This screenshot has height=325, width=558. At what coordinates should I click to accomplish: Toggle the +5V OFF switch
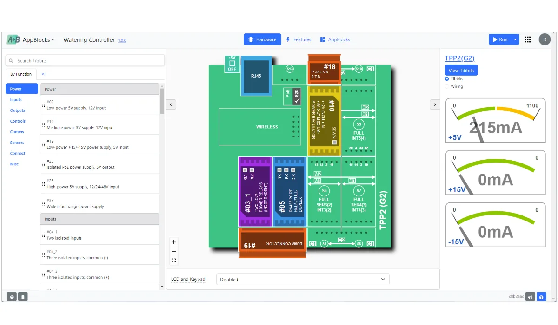coord(232,64)
